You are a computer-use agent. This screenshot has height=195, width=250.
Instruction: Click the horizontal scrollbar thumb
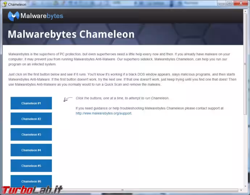tap(122, 190)
